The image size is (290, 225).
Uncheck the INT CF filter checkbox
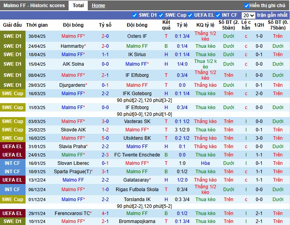tap(218, 15)
